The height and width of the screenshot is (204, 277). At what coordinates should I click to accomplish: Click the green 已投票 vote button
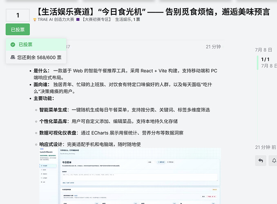[18, 29]
